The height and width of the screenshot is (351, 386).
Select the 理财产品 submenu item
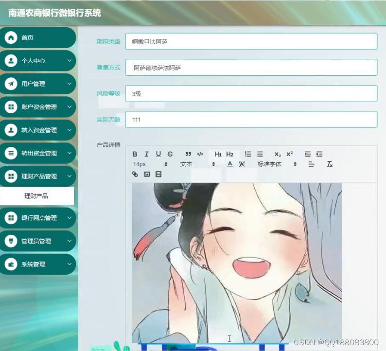point(36,196)
